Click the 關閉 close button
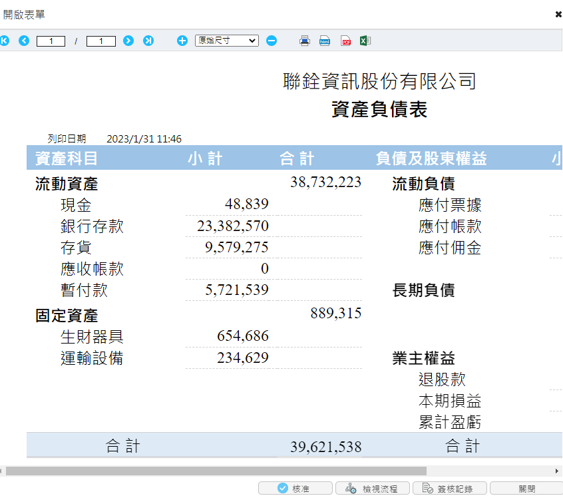The width and height of the screenshot is (563, 496). coord(526,489)
